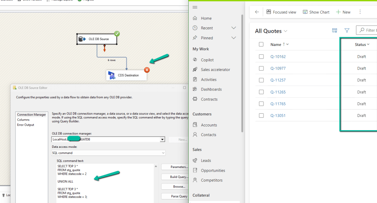Click the red error output arrow of OLE DB Source
Image resolution: width=377 pixels, height=203 pixels.
pos(104,48)
